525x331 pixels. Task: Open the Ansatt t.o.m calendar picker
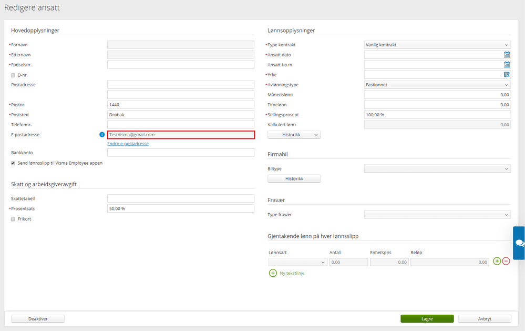pos(507,65)
